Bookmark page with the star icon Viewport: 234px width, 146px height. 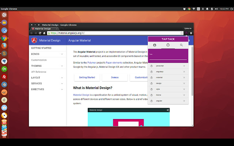point(181,33)
